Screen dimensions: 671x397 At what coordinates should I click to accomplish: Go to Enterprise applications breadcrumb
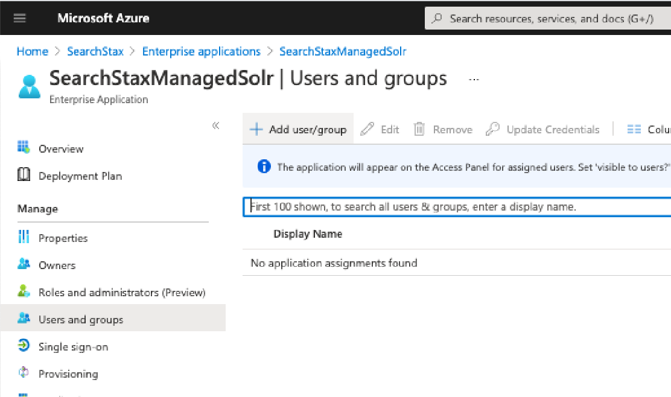point(201,51)
